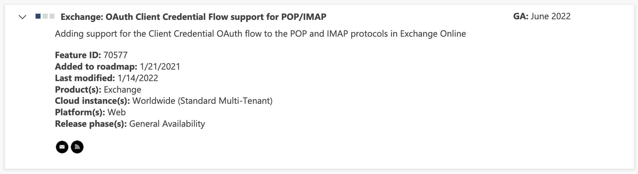Click the 'Feature ID:' label
This screenshot has height=174, width=638.
[78, 55]
